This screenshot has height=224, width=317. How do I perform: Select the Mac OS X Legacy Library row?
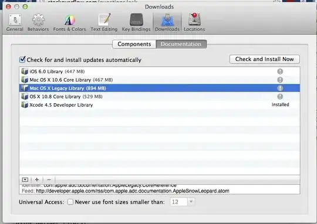(160, 89)
